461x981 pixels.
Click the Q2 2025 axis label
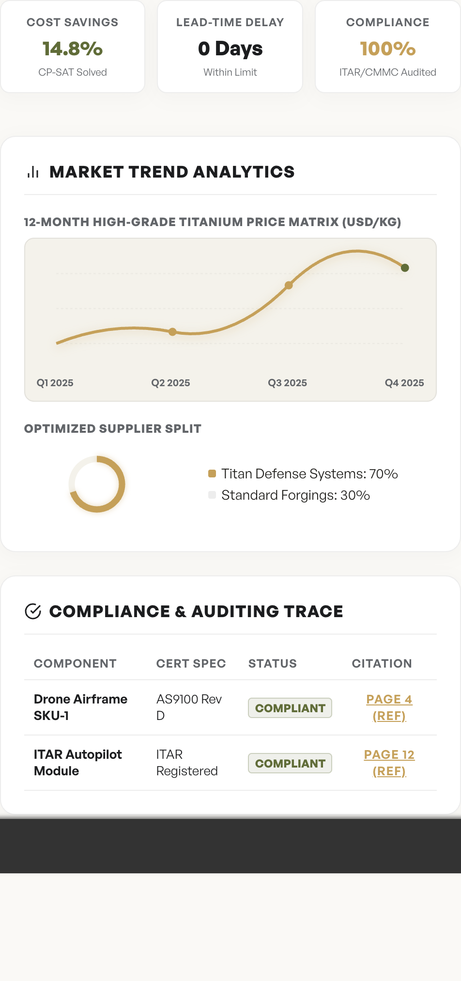[171, 383]
